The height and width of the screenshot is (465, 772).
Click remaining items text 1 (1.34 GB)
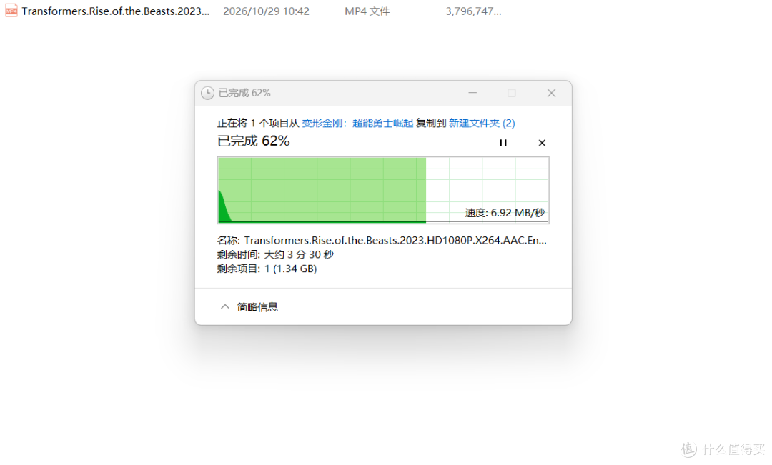290,269
